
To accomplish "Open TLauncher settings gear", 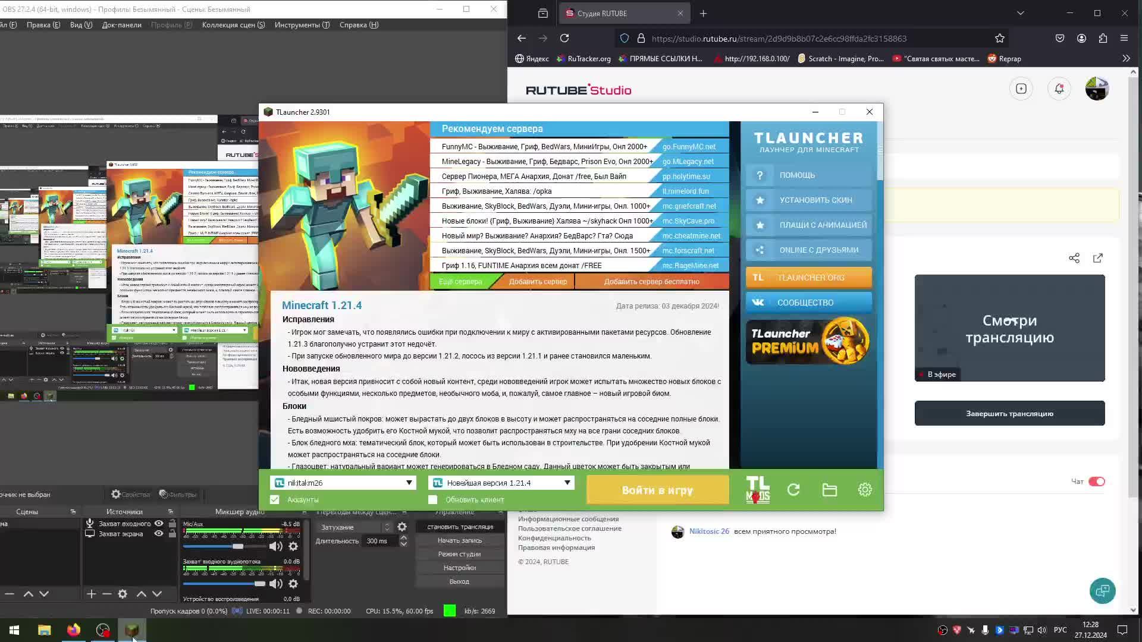I will click(865, 490).
